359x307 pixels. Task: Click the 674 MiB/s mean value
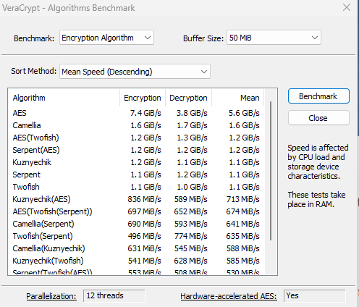(243, 211)
